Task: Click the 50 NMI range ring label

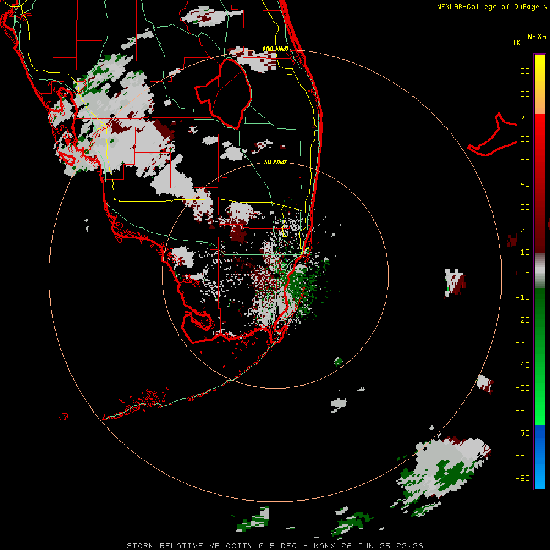Action: coord(275,162)
